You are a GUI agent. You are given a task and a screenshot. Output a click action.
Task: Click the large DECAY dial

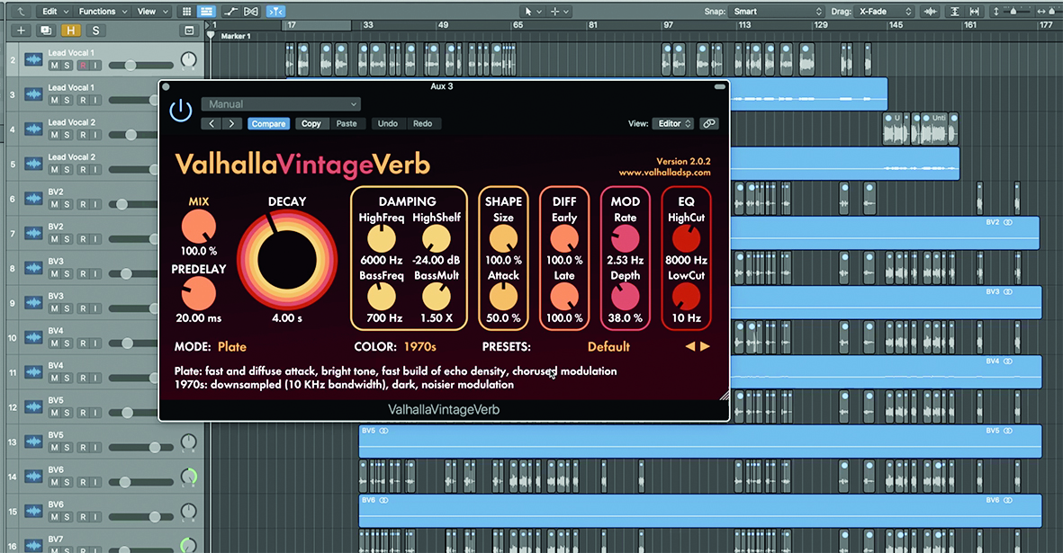coord(287,262)
